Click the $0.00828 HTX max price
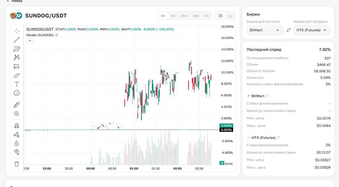Viewport: 339px width, 187px height. click(x=323, y=167)
